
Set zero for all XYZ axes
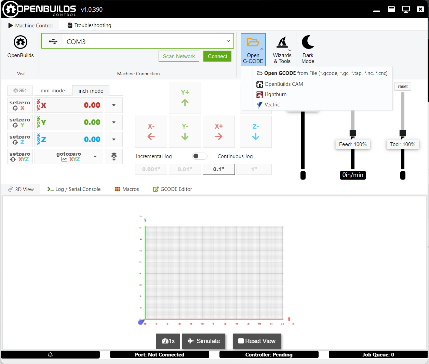[x=20, y=157]
